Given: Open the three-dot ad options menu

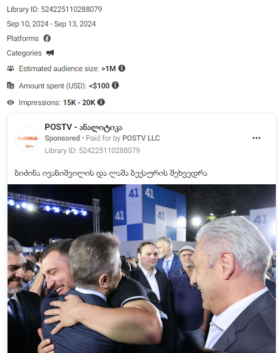Looking at the screenshot, I should click(256, 138).
